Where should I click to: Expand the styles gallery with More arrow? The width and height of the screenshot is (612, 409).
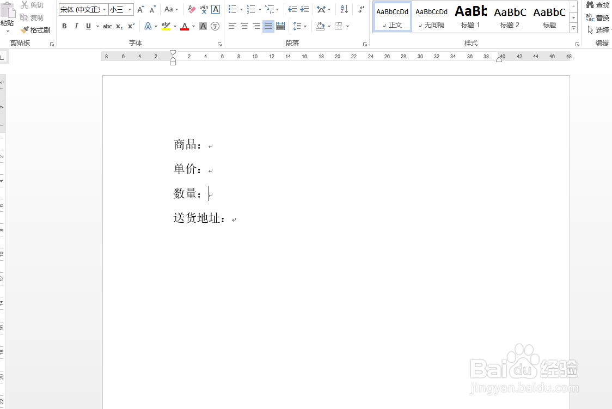pos(573,27)
